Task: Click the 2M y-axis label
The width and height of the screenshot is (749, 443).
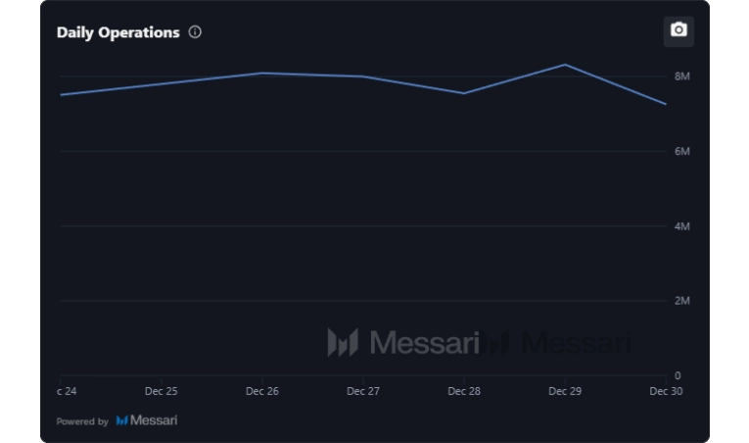Action: click(x=682, y=301)
